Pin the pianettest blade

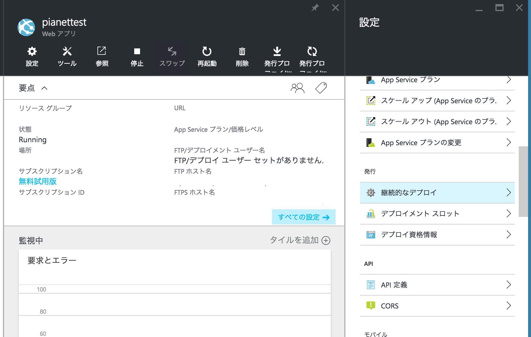pos(315,8)
